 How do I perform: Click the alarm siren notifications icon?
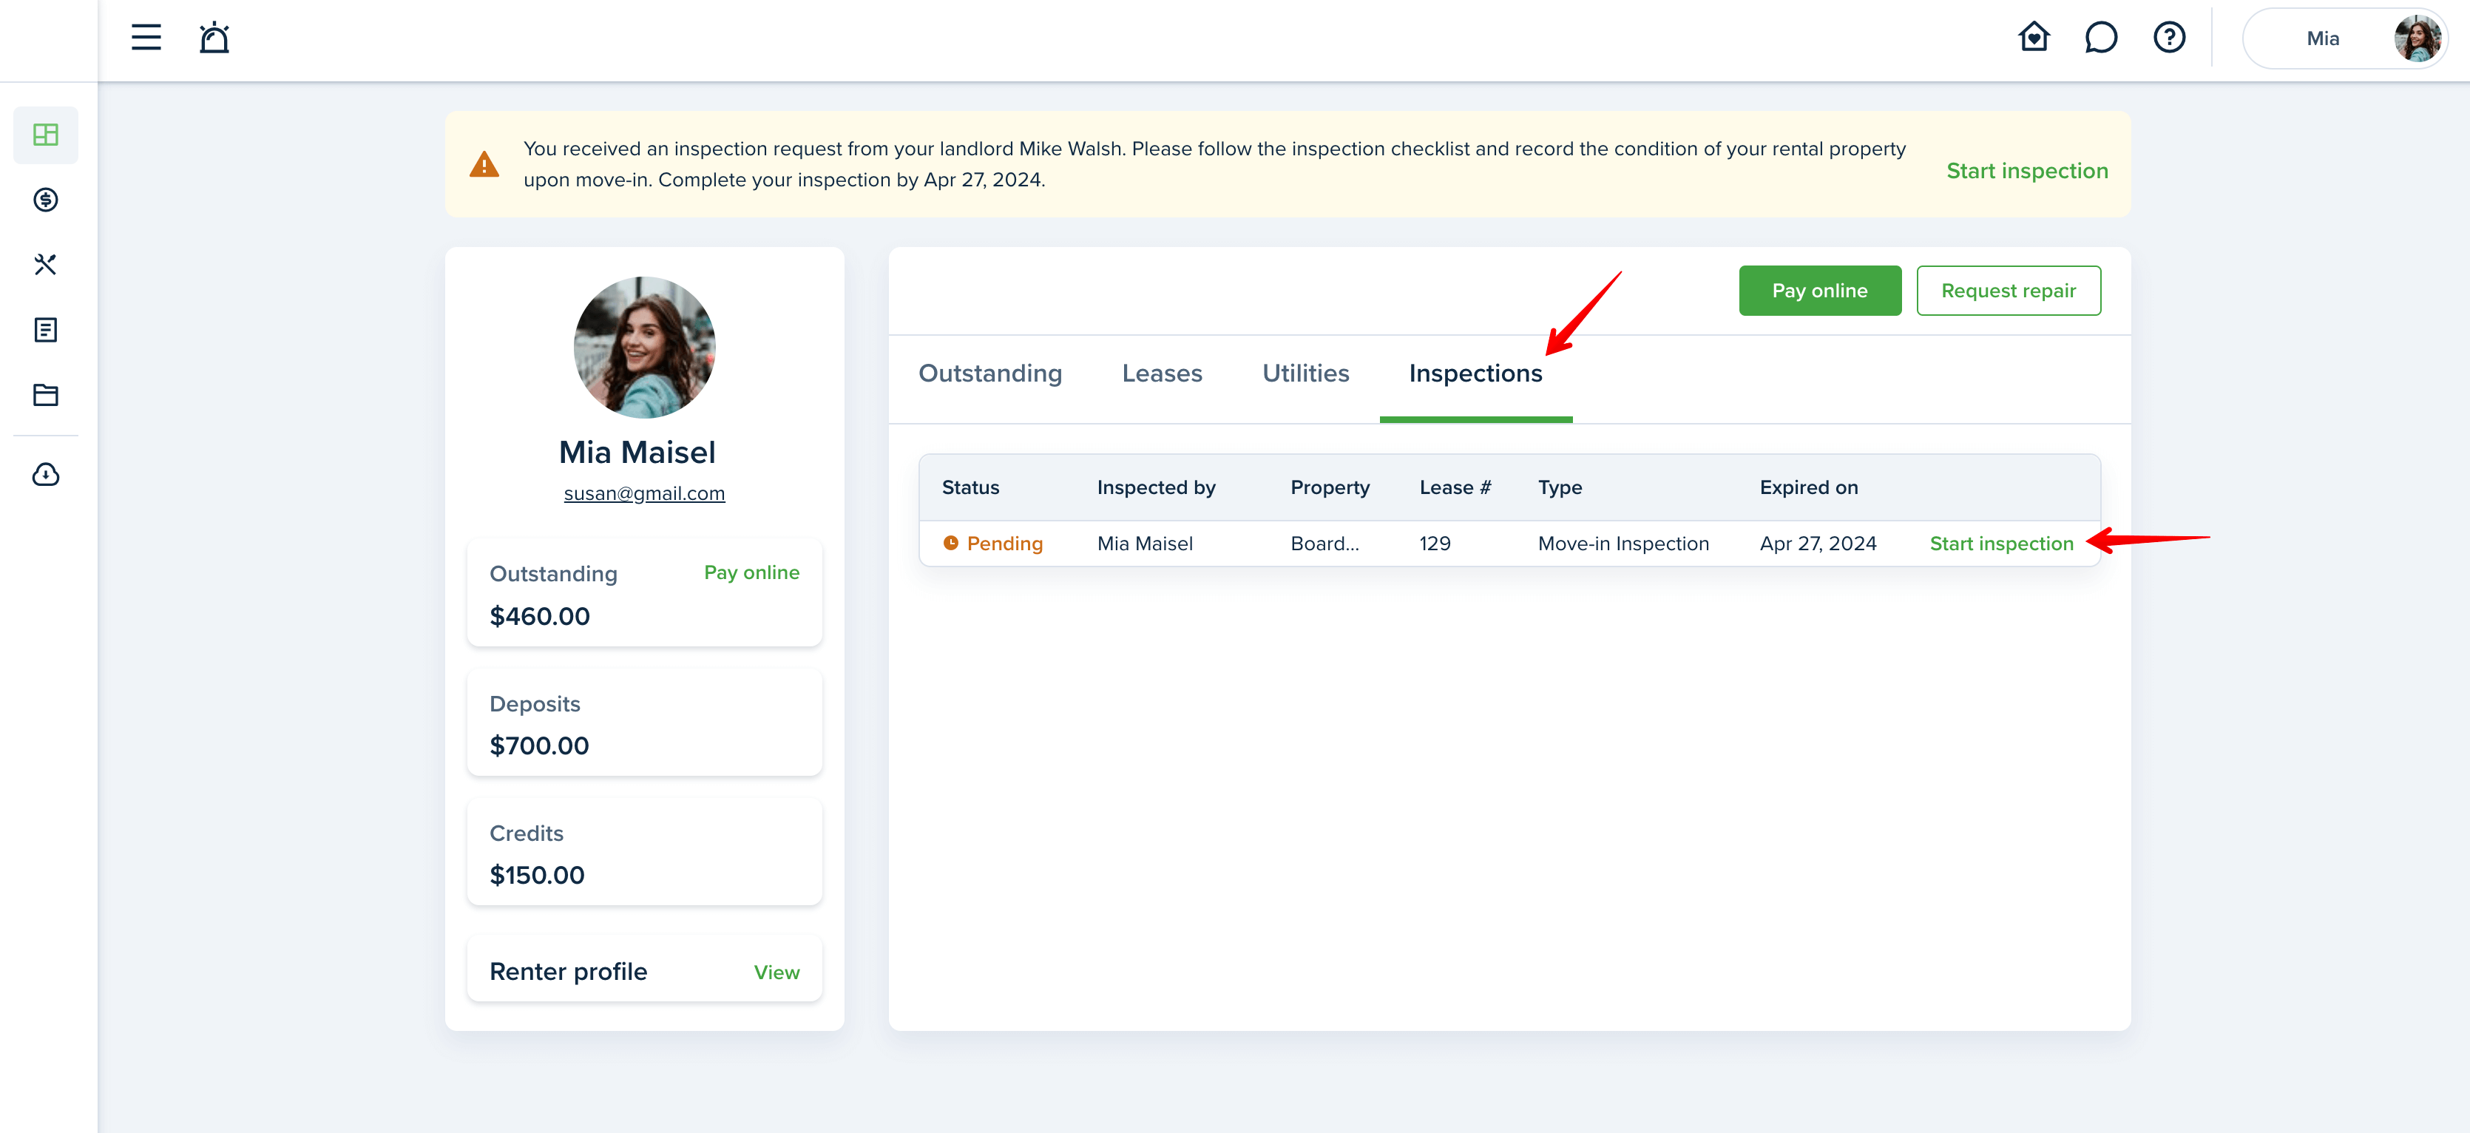coord(214,38)
